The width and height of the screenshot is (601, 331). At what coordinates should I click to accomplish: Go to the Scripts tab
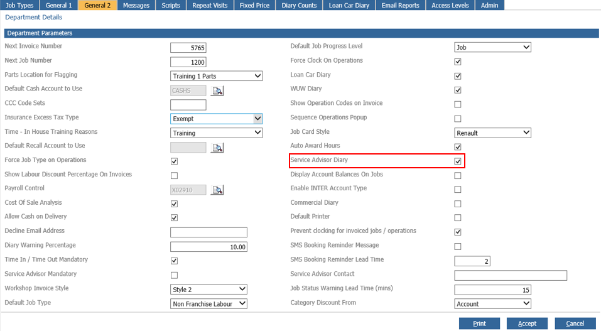point(171,5)
